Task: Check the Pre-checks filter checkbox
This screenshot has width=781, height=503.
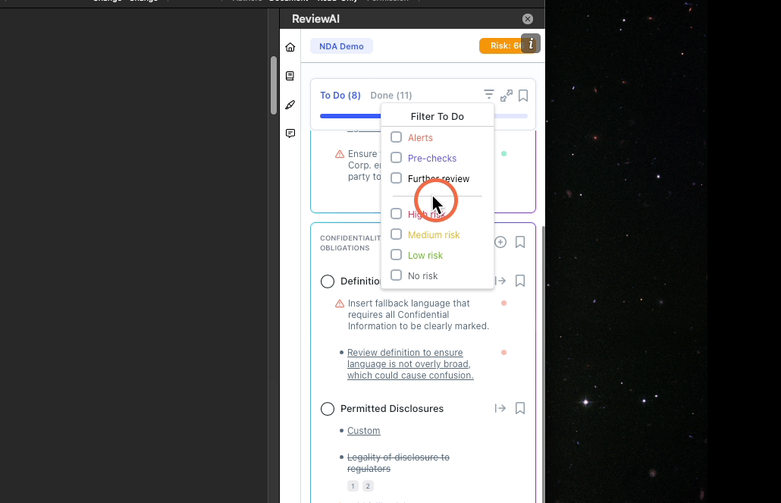Action: click(396, 158)
